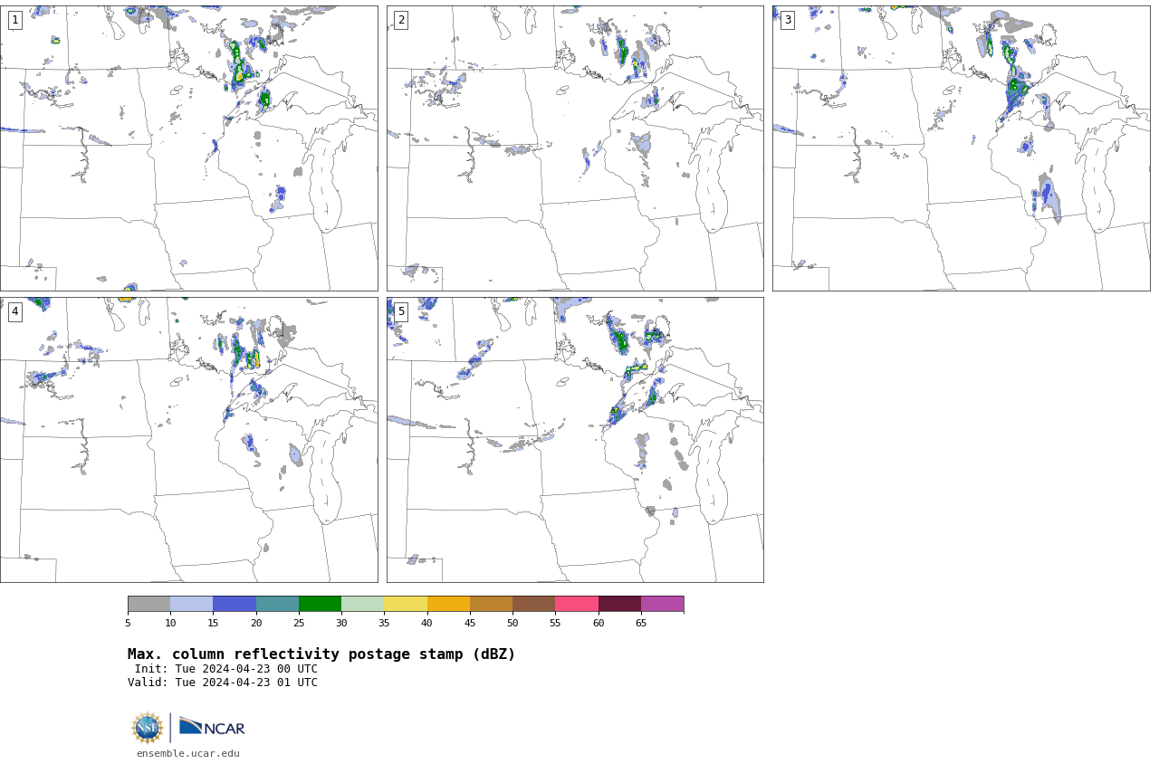This screenshot has width=1159, height=764.
Task: Click the panel number 1 label
Action: [x=15, y=20]
